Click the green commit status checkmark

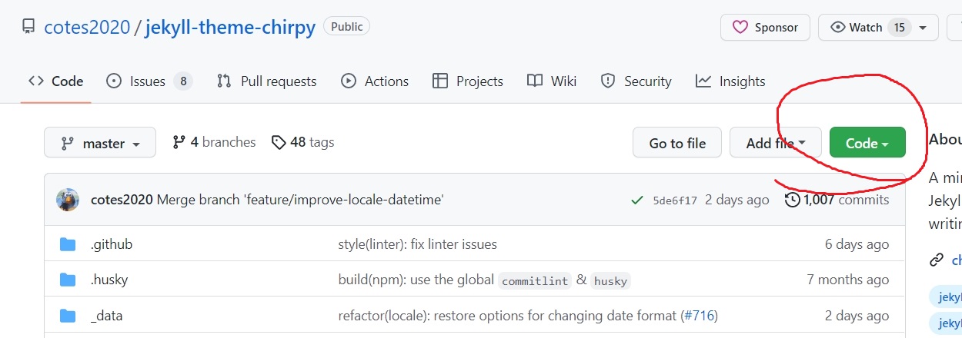coord(636,200)
